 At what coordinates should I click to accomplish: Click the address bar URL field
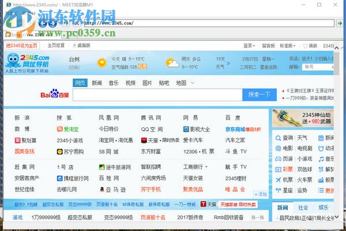209,23
